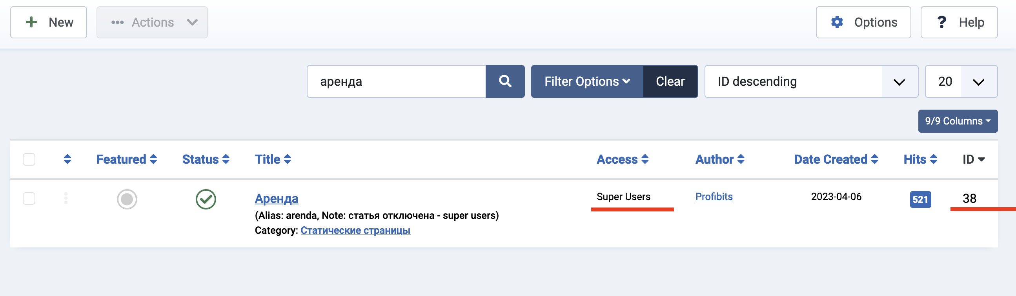Click the Clear filter button
The width and height of the screenshot is (1016, 296).
point(670,81)
